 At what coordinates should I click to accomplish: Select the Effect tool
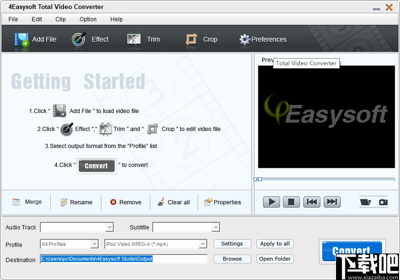[91, 39]
